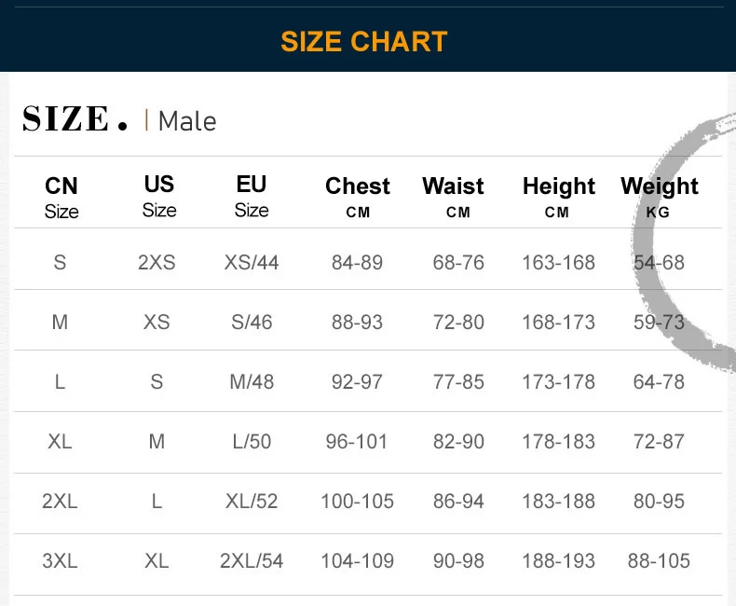Click the Chest CM column header

tap(358, 197)
